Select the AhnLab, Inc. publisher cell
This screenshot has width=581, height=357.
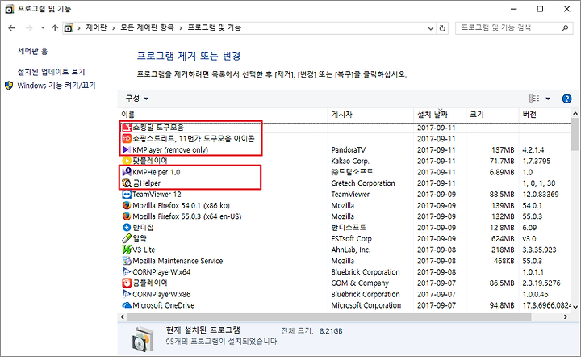pyautogui.click(x=351, y=250)
